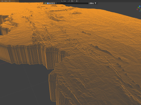The height and width of the screenshot is (105, 141).
Task: Snap view to red X axis on gizmo
Action: [x=137, y=9]
